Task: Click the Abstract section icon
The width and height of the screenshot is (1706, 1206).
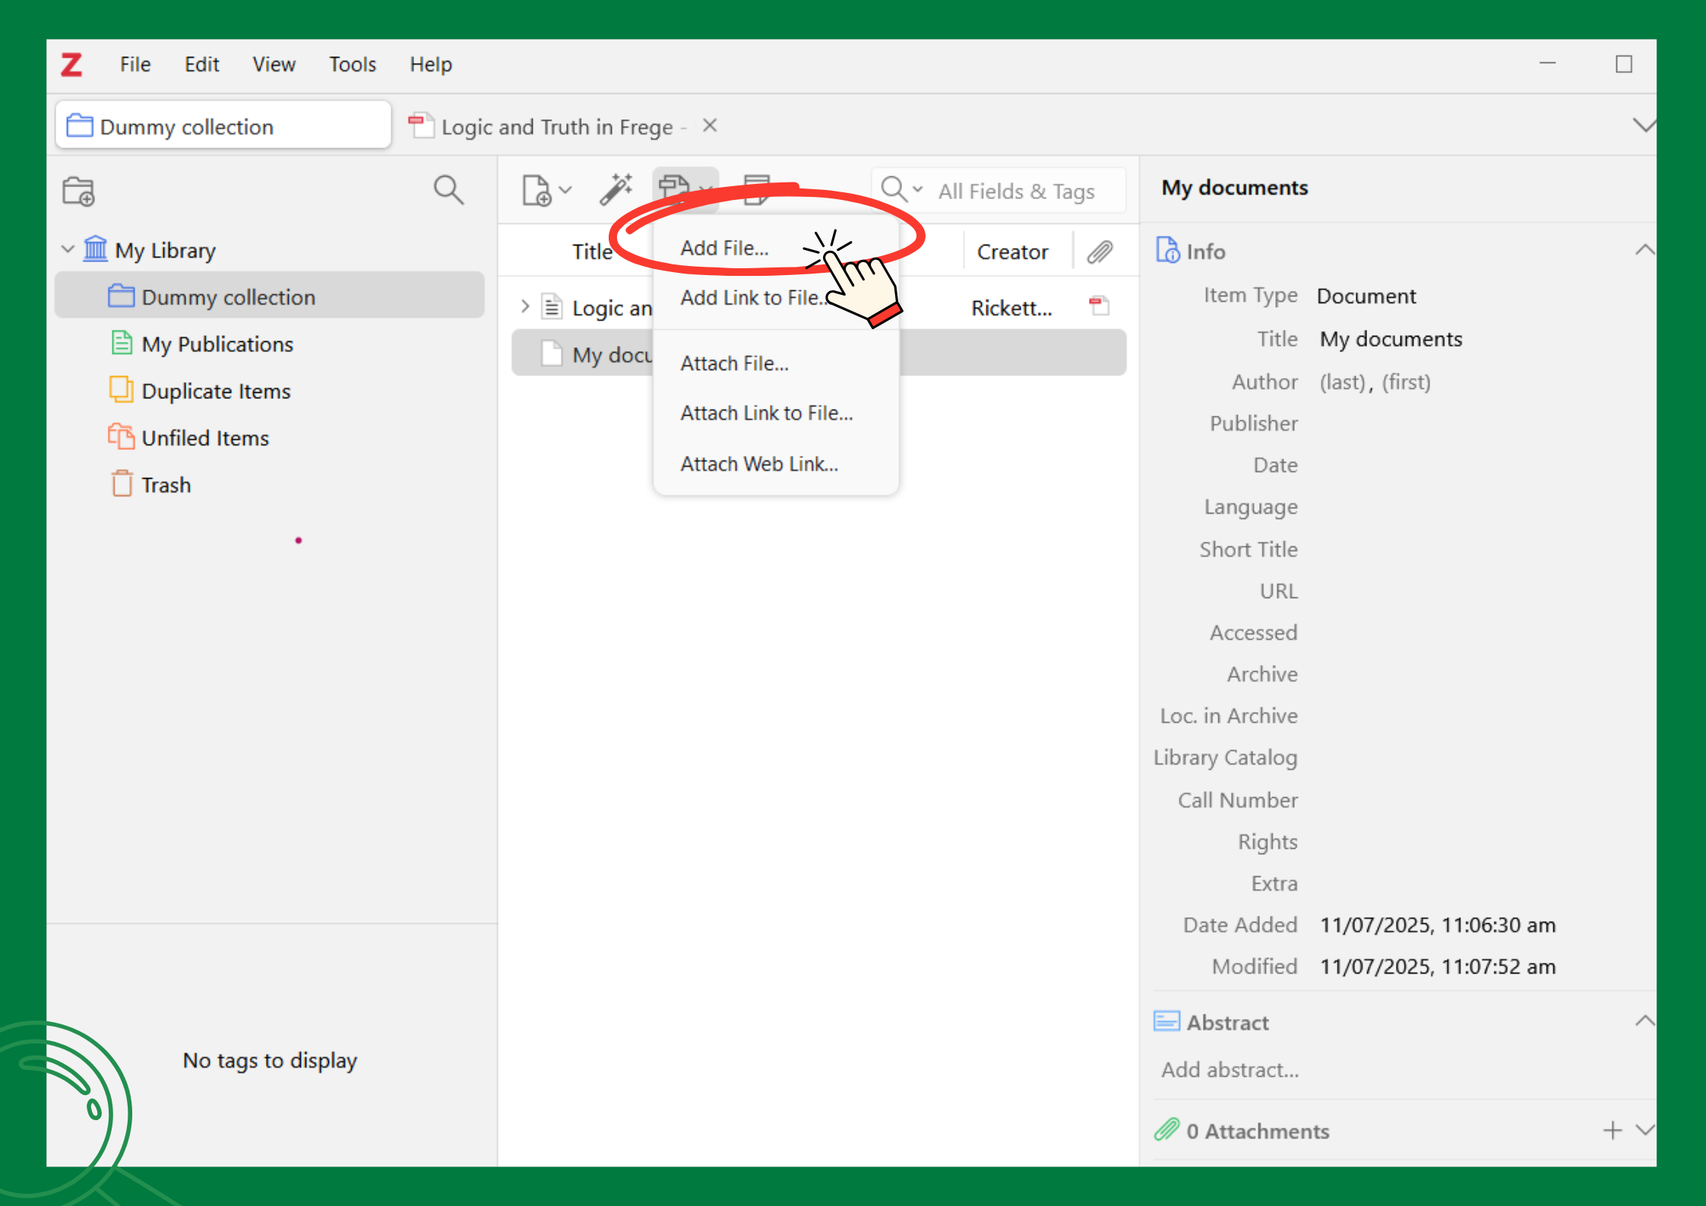Action: pos(1166,1021)
